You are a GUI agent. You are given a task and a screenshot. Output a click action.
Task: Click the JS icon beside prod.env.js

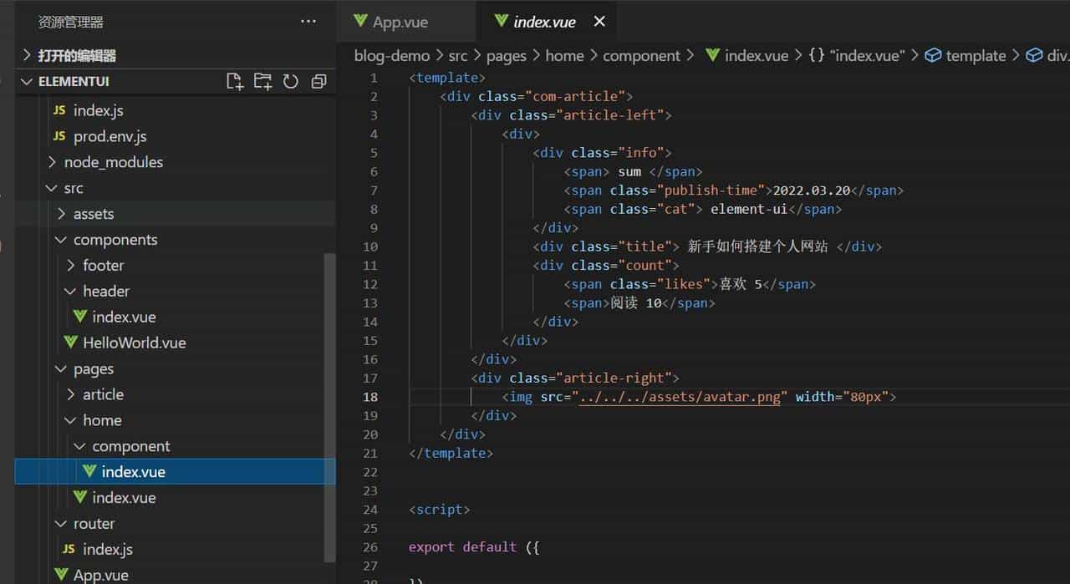tap(59, 136)
